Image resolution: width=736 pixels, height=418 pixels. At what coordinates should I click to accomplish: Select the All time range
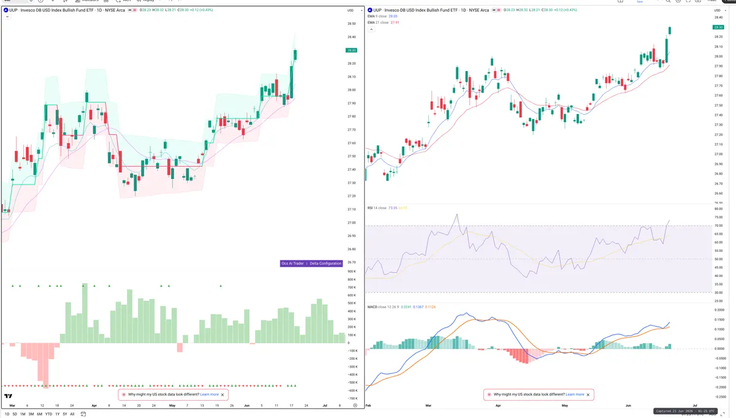point(72,414)
